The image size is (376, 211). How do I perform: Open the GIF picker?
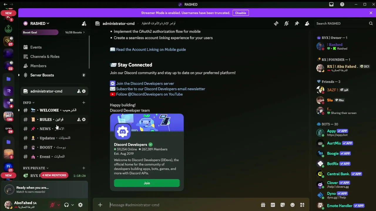[273, 205]
